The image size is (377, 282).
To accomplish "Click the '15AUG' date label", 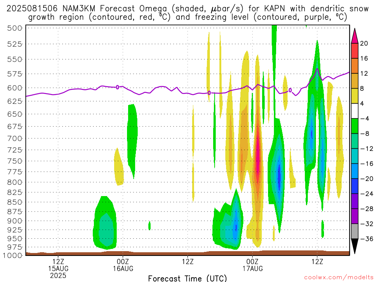I will pos(58,268).
